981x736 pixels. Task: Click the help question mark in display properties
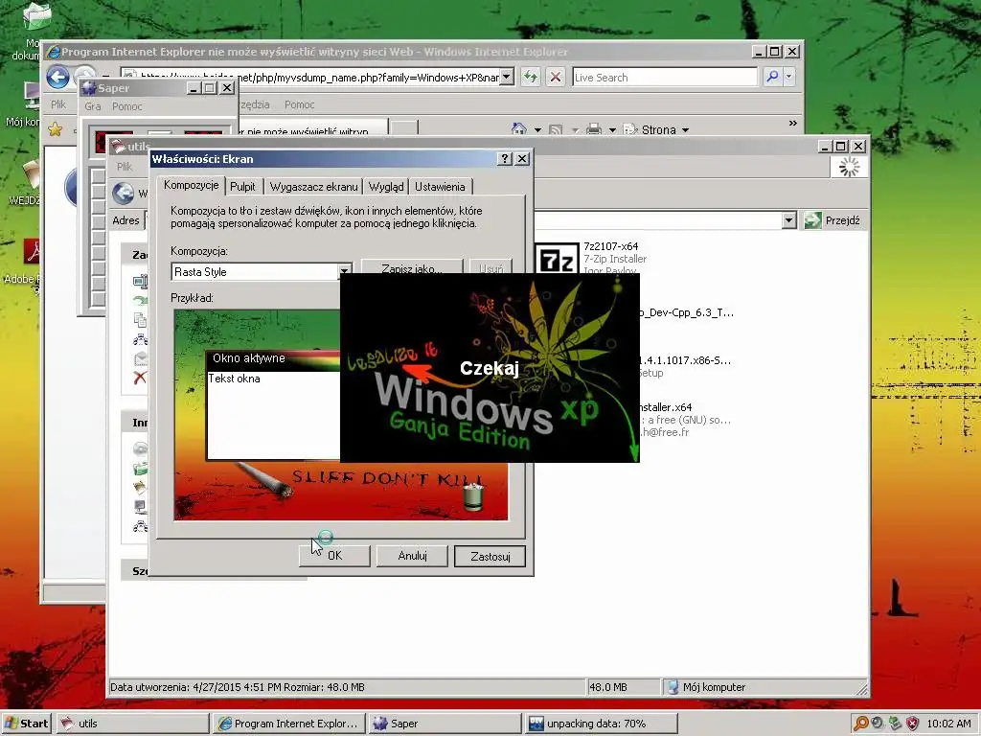click(x=505, y=159)
